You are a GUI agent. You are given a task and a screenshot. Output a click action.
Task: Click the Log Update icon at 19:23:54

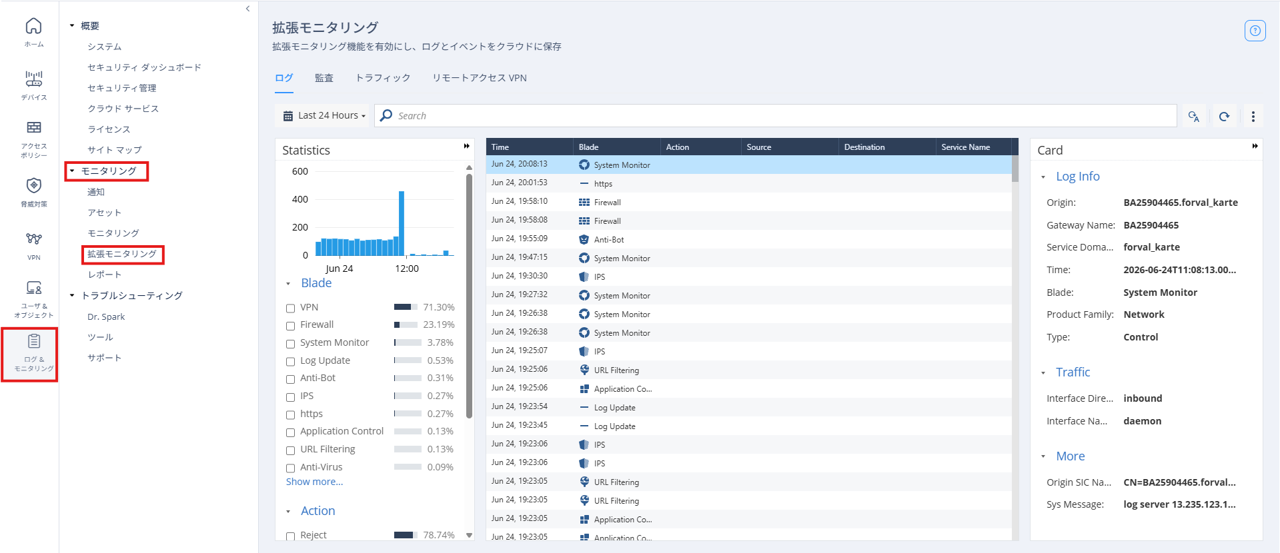click(x=584, y=407)
